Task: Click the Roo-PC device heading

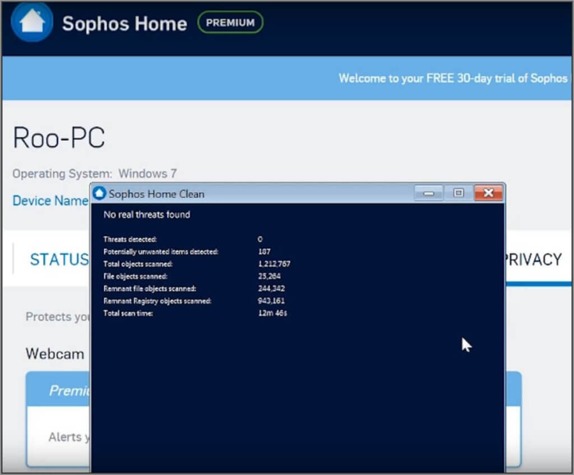Action: click(59, 138)
